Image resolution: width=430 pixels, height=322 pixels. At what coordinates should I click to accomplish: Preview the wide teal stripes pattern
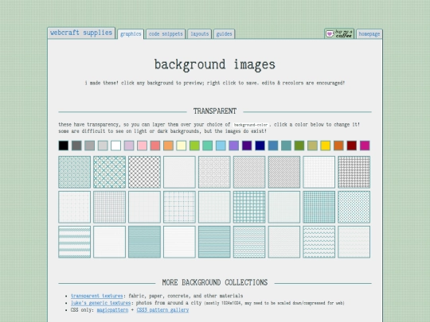click(x=74, y=242)
